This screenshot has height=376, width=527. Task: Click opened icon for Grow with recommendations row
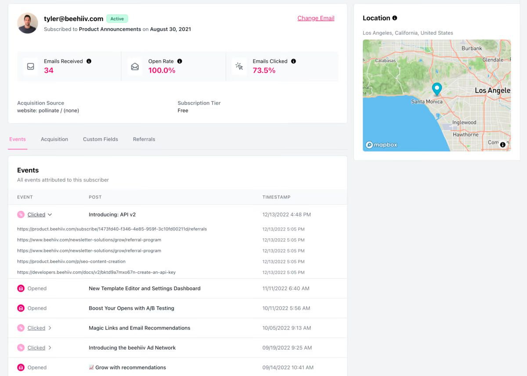coord(21,368)
